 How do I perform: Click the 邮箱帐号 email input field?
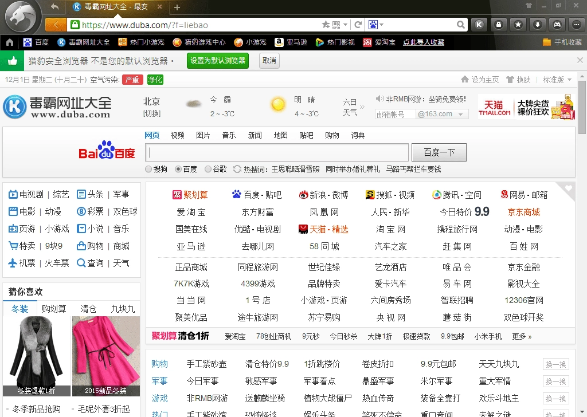point(396,114)
